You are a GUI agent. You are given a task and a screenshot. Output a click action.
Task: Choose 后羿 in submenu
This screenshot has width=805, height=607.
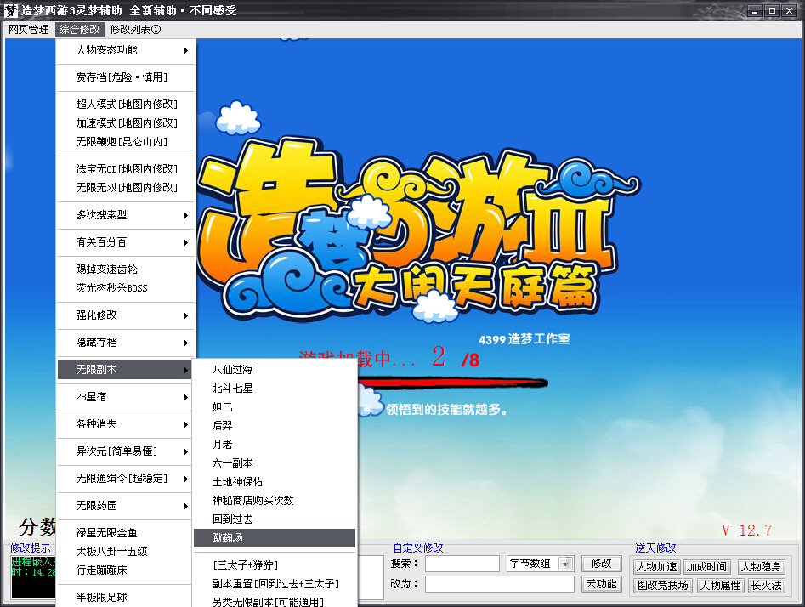point(275,426)
